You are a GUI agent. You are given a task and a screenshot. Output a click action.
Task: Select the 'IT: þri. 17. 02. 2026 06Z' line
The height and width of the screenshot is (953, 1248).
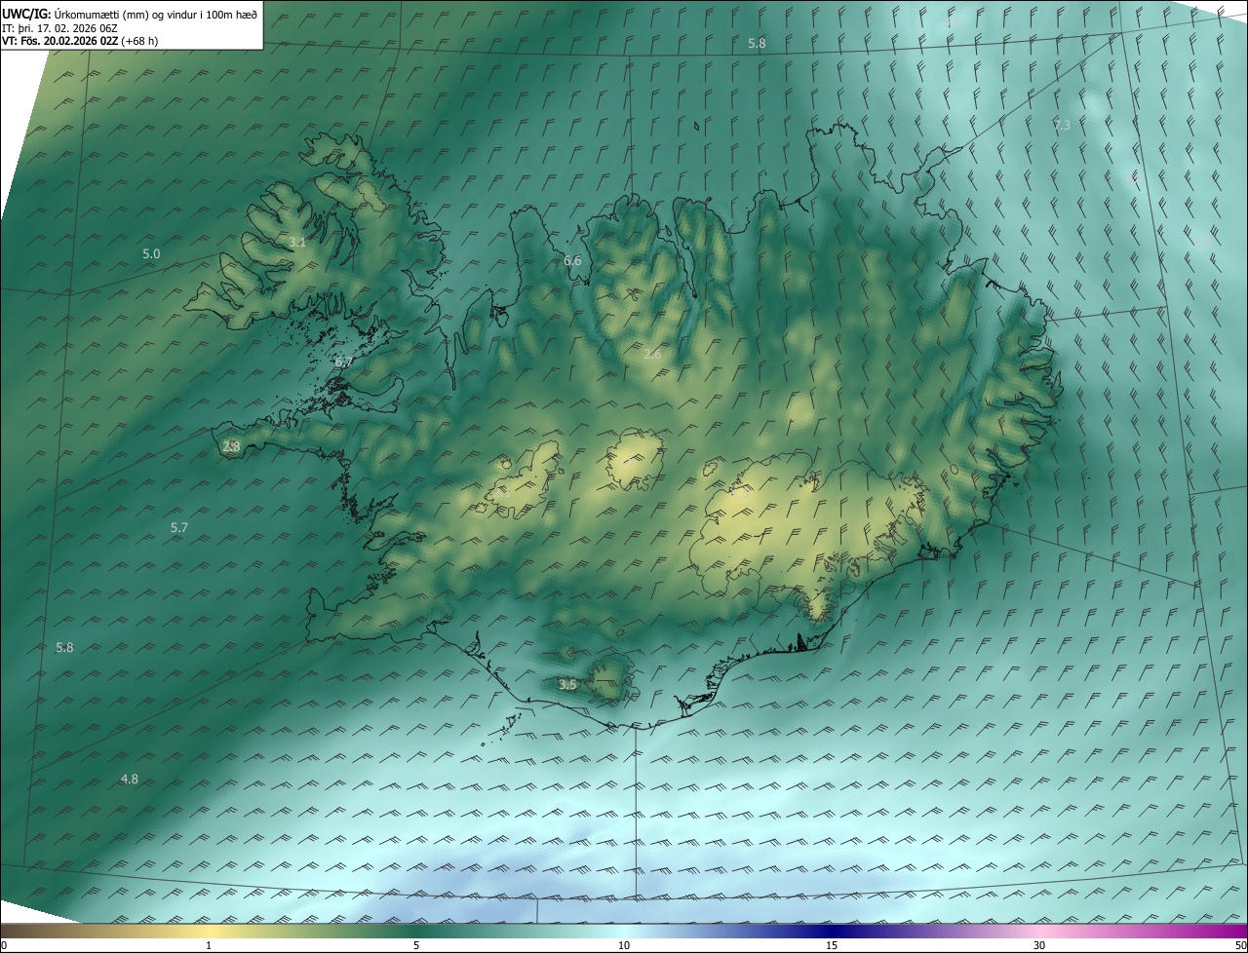point(60,28)
